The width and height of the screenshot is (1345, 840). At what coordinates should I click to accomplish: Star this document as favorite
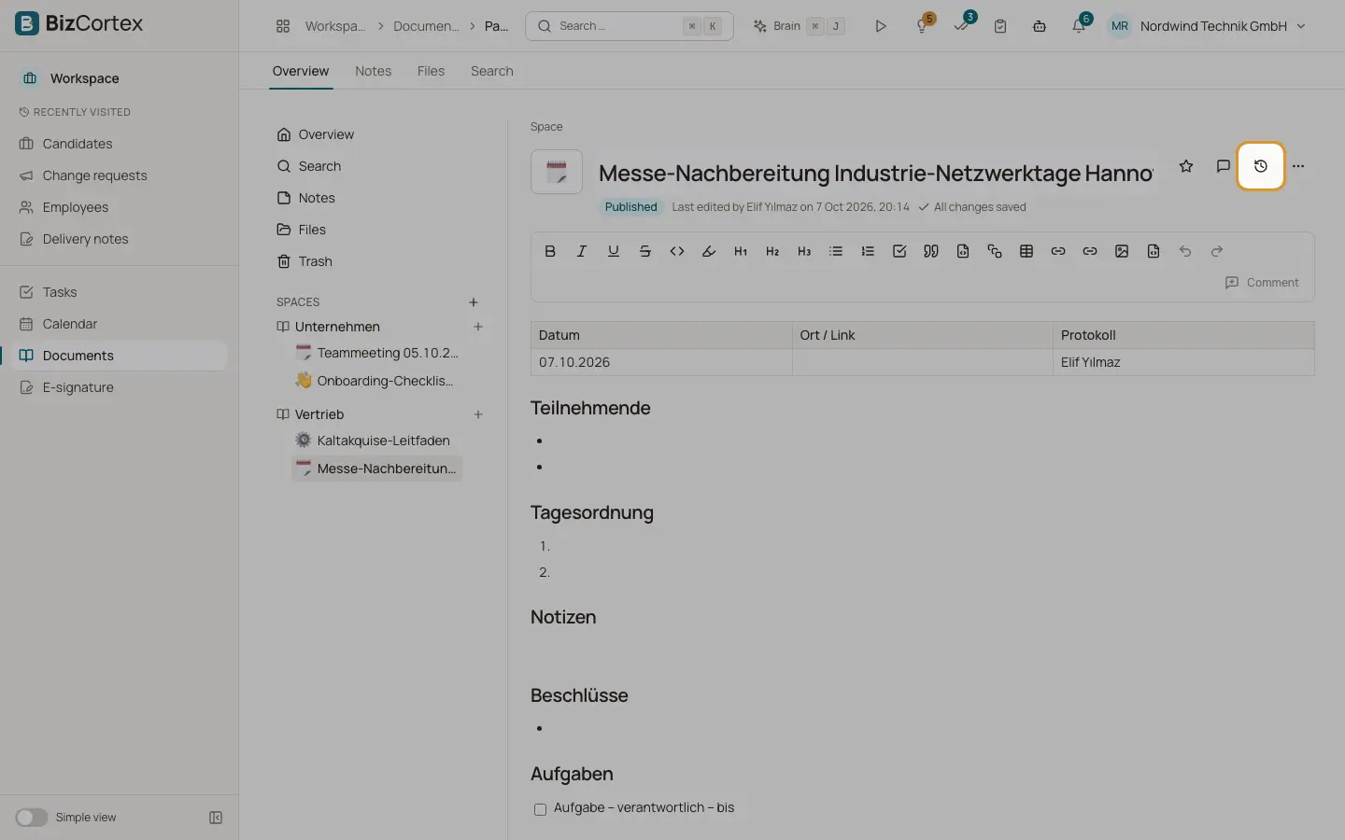point(1186,166)
